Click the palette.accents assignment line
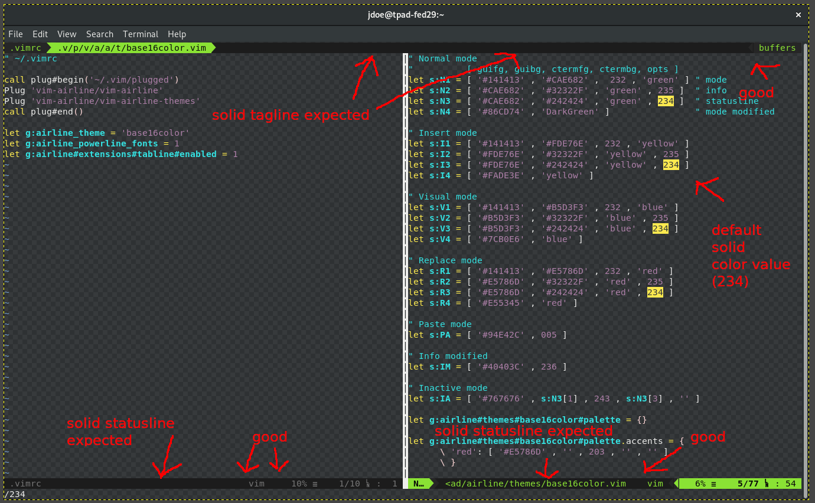This screenshot has width=815, height=503. (546, 441)
